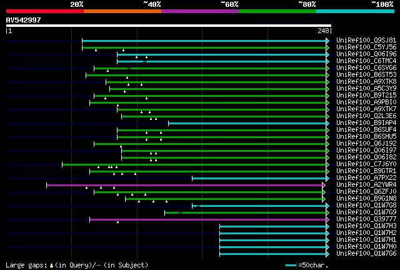This screenshot has height=270, width=400.
Task: Select the UniRef100_B9G1N8 label
Action: (x=366, y=199)
